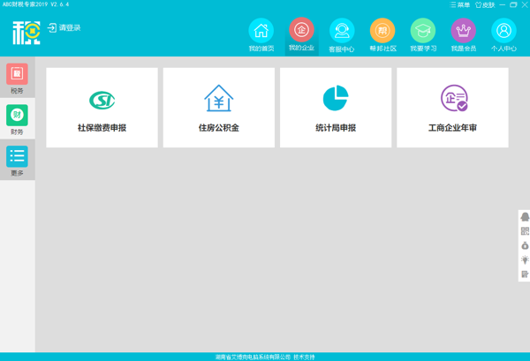Select 我的企业 in top navigation
Image resolution: width=530 pixels, height=361 pixels.
[x=301, y=32]
